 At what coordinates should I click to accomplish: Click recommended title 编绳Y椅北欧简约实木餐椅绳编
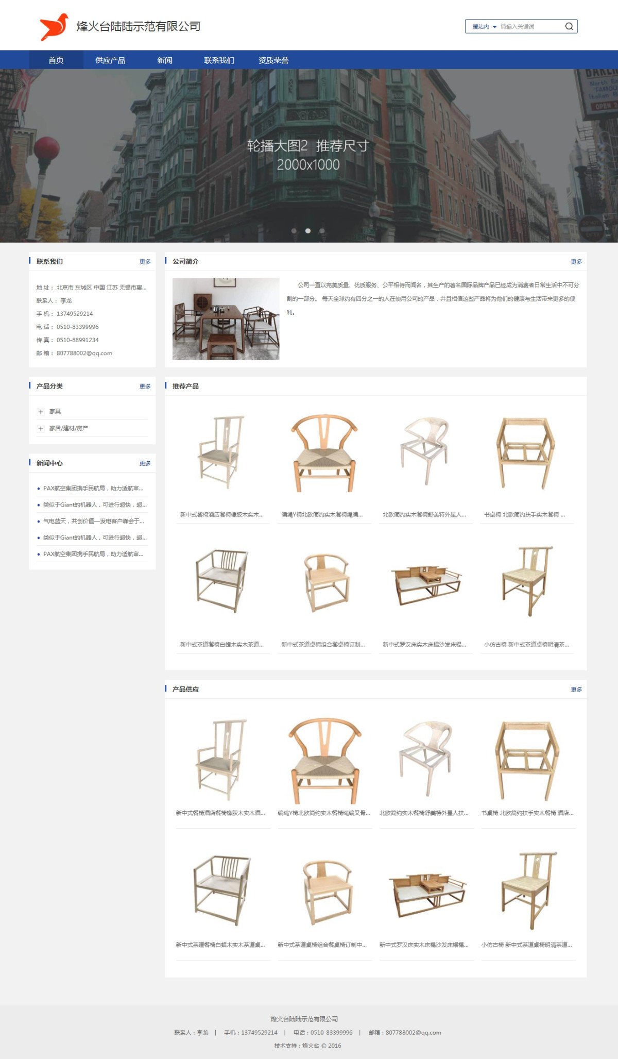322,514
